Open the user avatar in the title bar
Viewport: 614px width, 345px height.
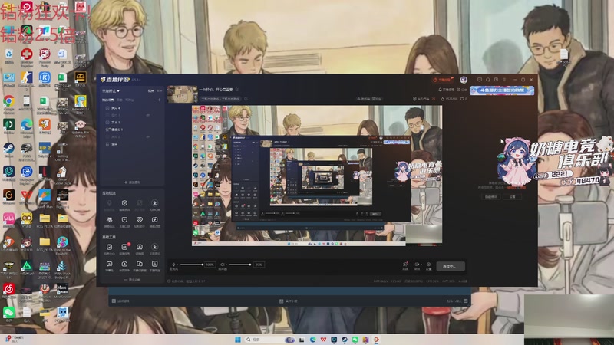(x=464, y=80)
